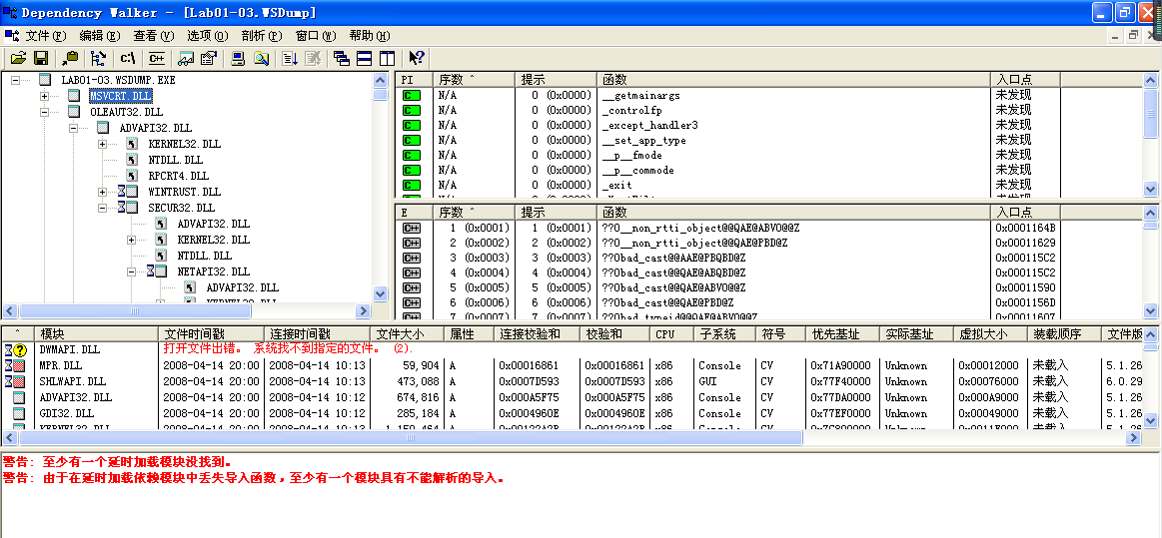Select NTDLL.DLL under SECUR32.DLL
Viewport: 1162px width, 538px height.
pos(205,257)
